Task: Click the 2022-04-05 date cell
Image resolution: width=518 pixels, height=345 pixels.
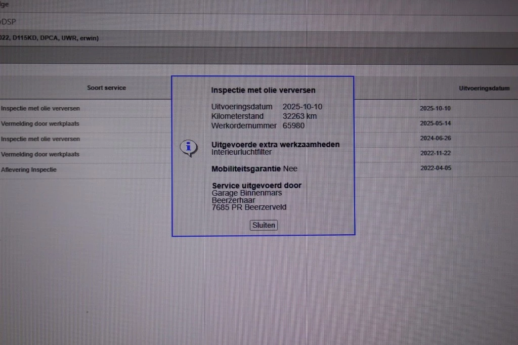Action: (435, 168)
